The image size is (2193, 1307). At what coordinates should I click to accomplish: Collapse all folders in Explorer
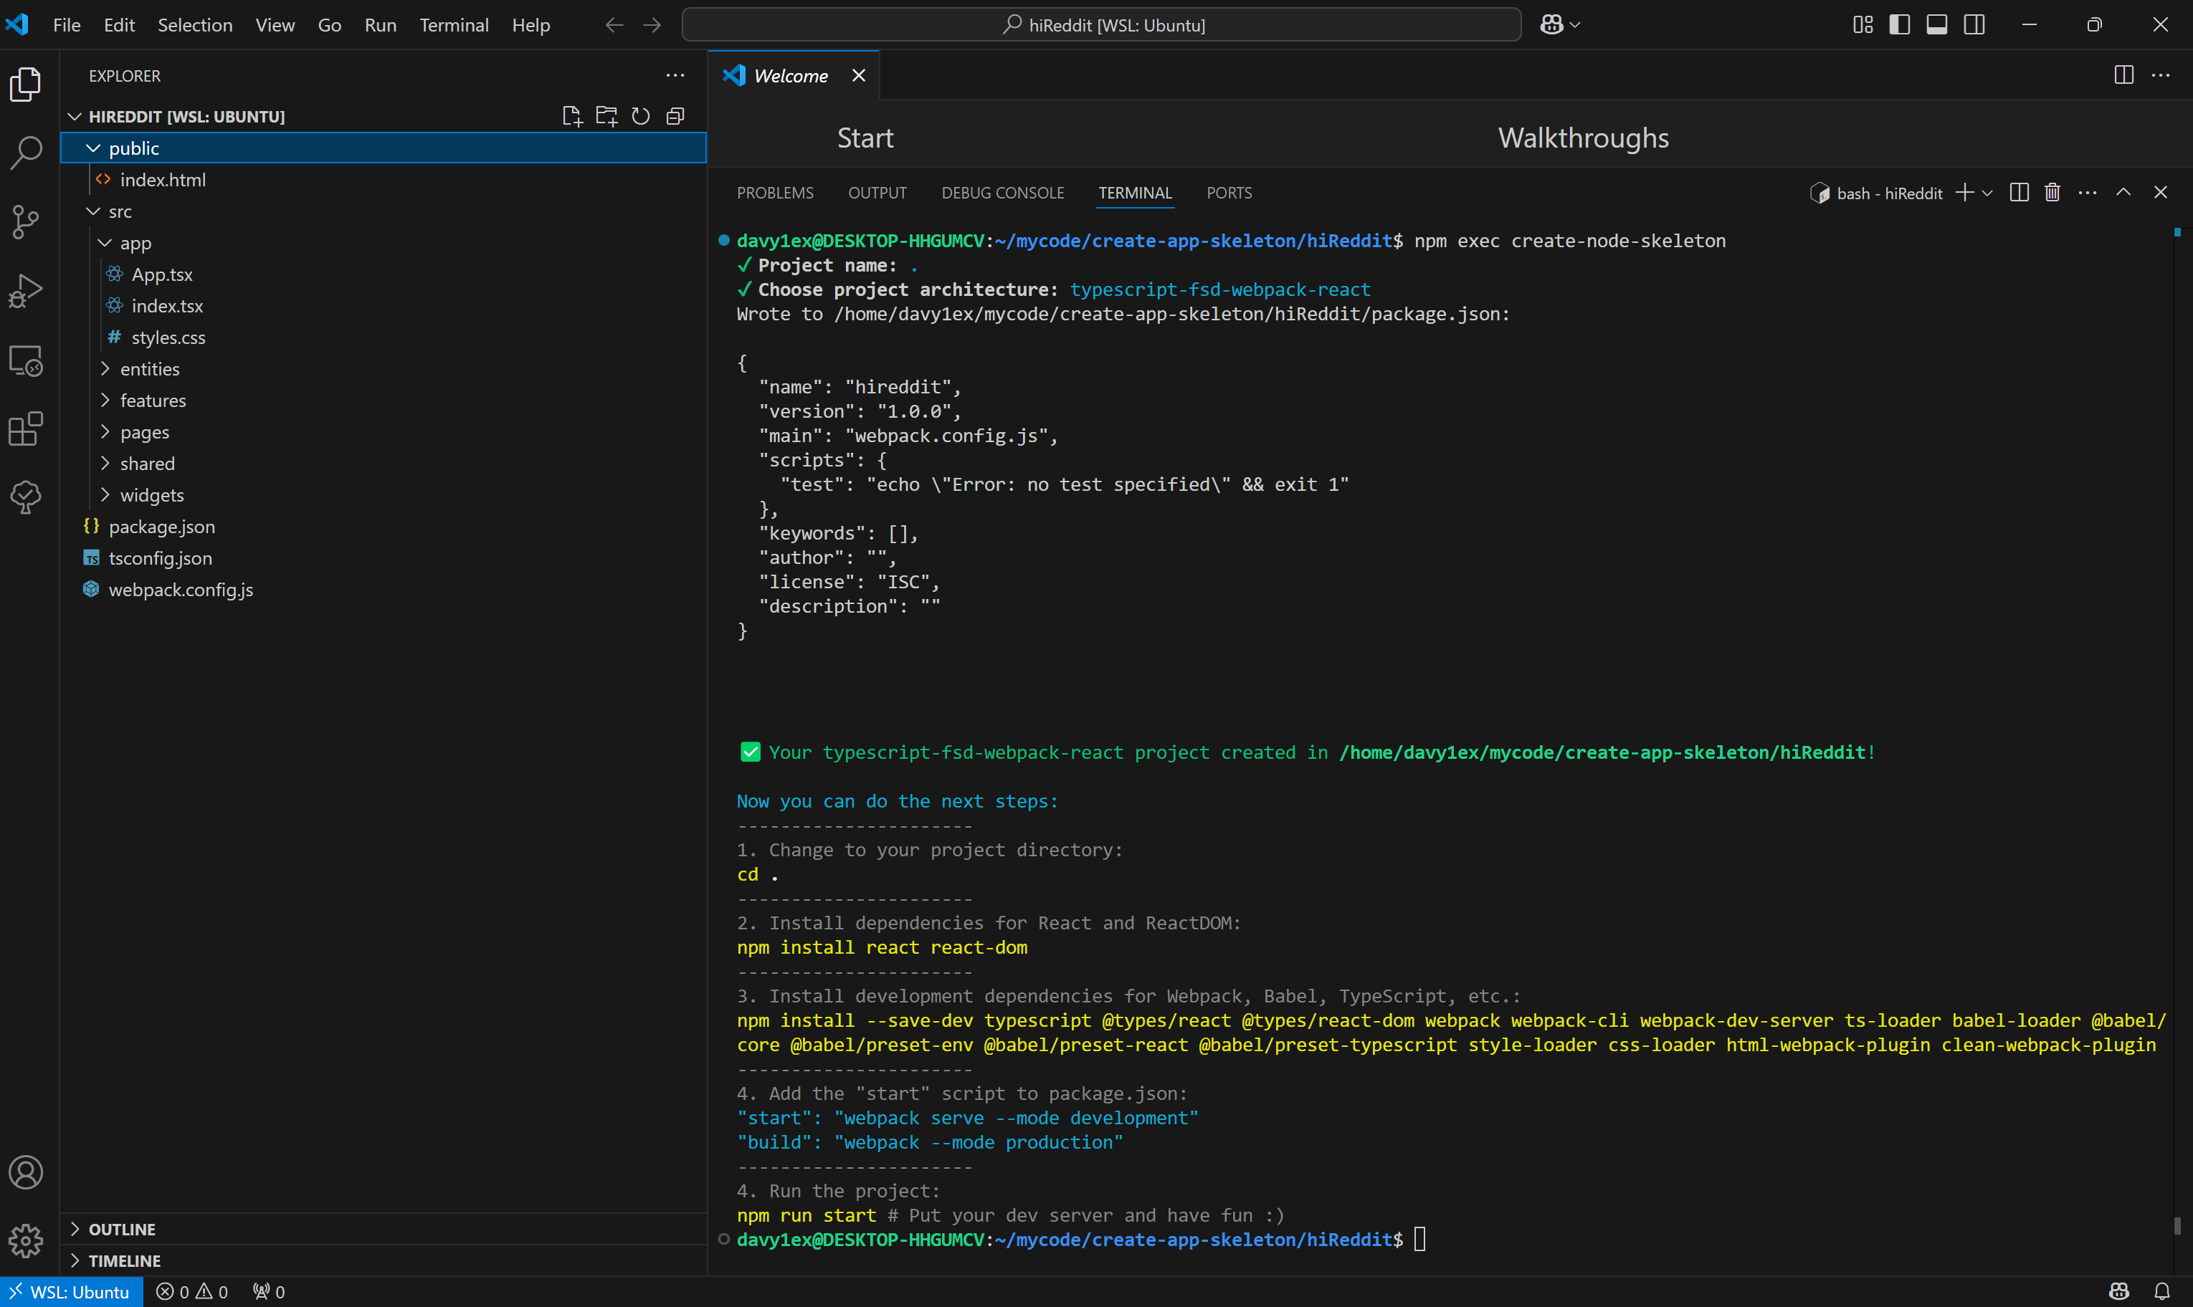[675, 116]
